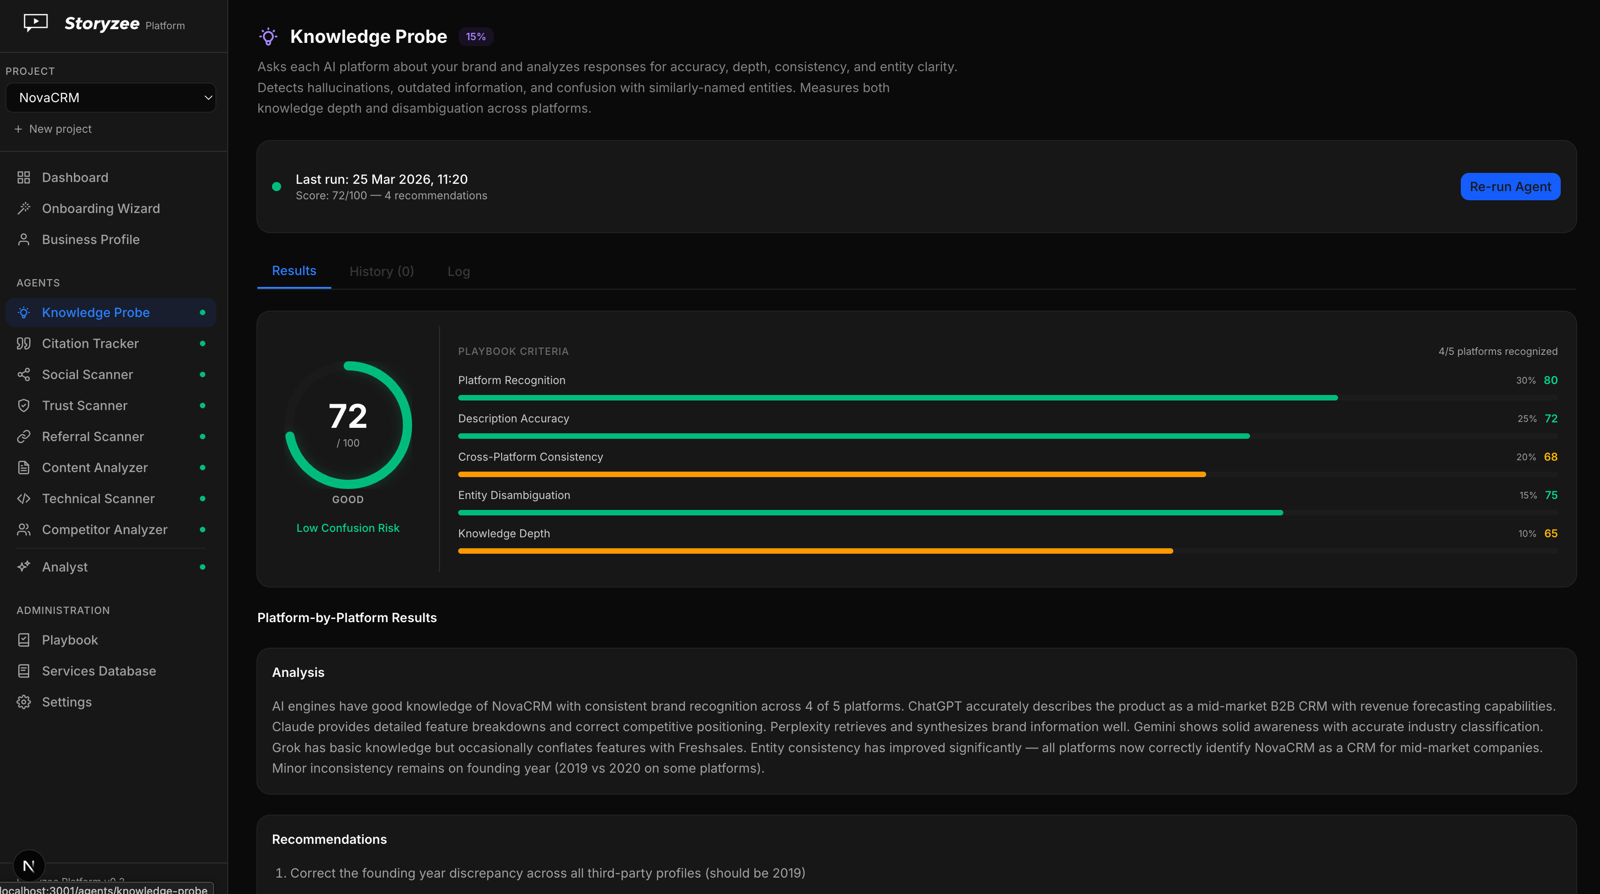Viewport: 1600px width, 894px height.
Task: Click the green status dot beside Analyst
Action: click(203, 566)
